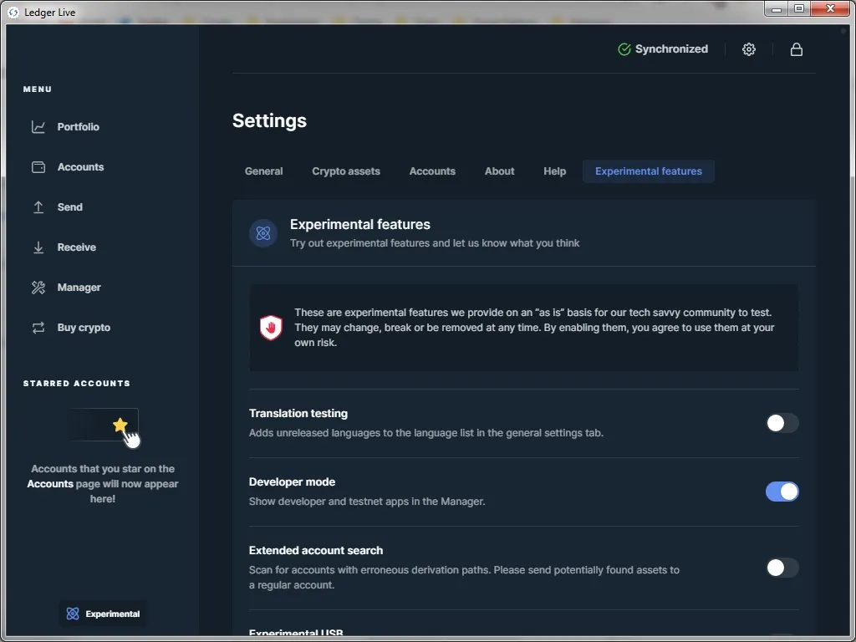Switch to the General settings tab
This screenshot has width=856, height=642.
point(264,171)
